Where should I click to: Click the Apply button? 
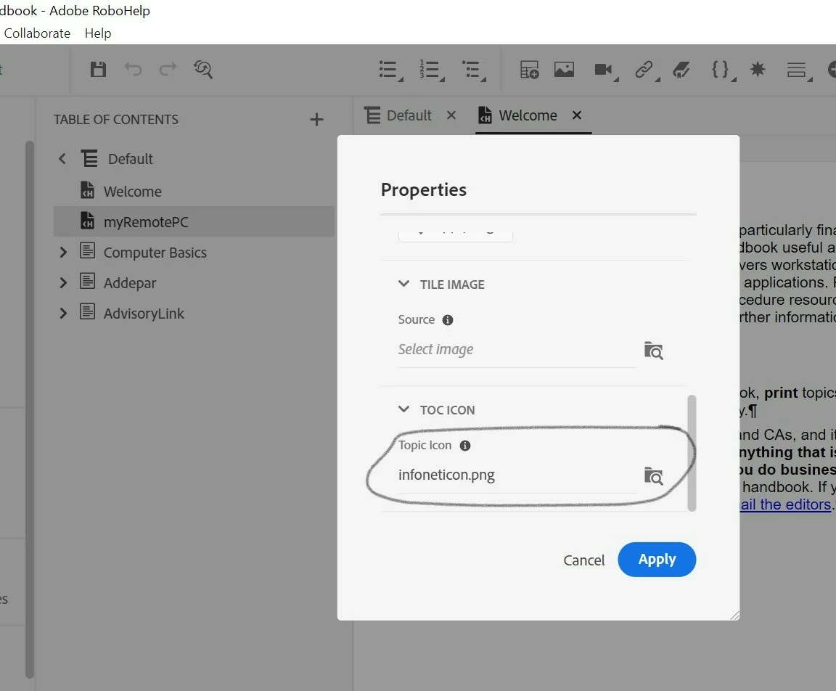tap(657, 560)
